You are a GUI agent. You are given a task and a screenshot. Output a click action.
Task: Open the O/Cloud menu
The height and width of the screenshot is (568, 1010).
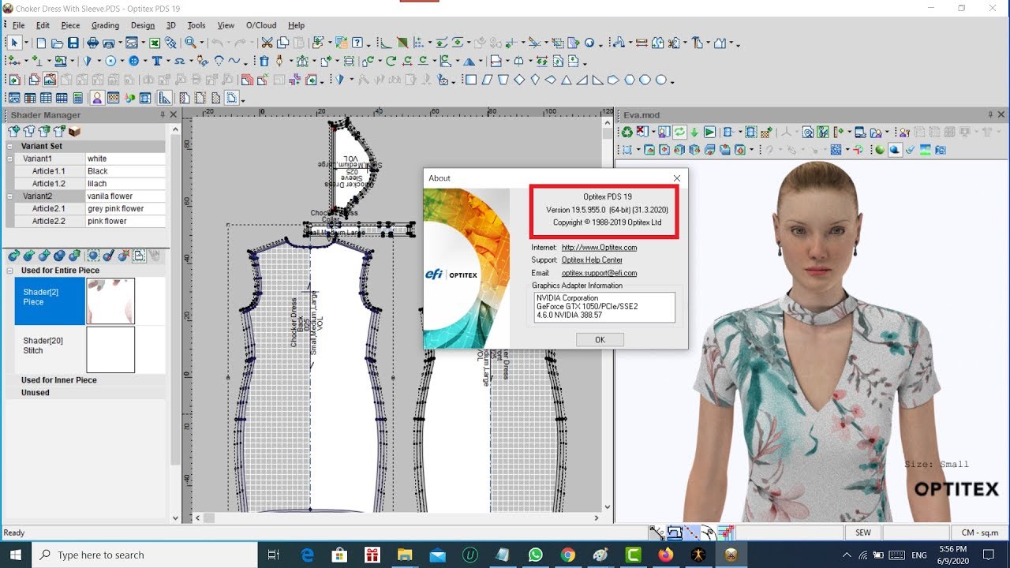pos(261,25)
